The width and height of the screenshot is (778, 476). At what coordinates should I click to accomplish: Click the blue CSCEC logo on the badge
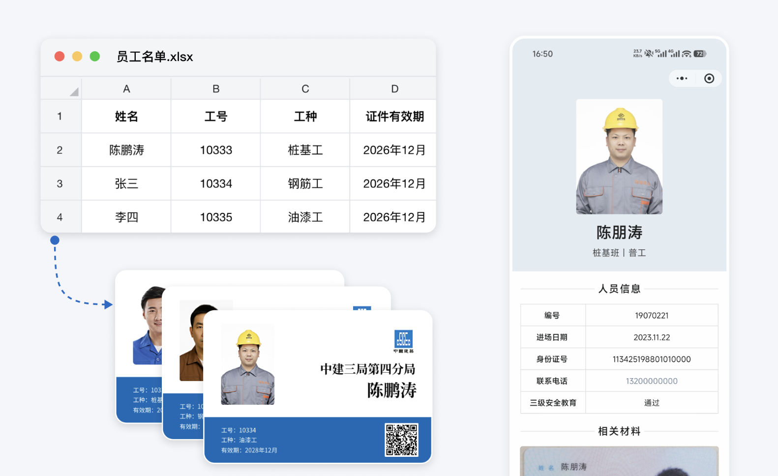[403, 341]
